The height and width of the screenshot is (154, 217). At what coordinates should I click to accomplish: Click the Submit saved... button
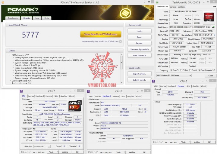140,80
